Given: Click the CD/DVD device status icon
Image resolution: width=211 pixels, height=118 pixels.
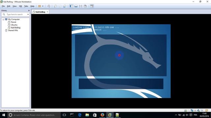Looking at the screenshot, I should (x=189, y=110).
